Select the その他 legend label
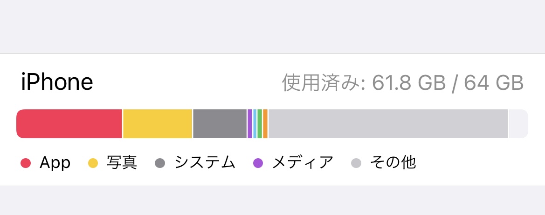This screenshot has height=215, width=545. click(393, 163)
